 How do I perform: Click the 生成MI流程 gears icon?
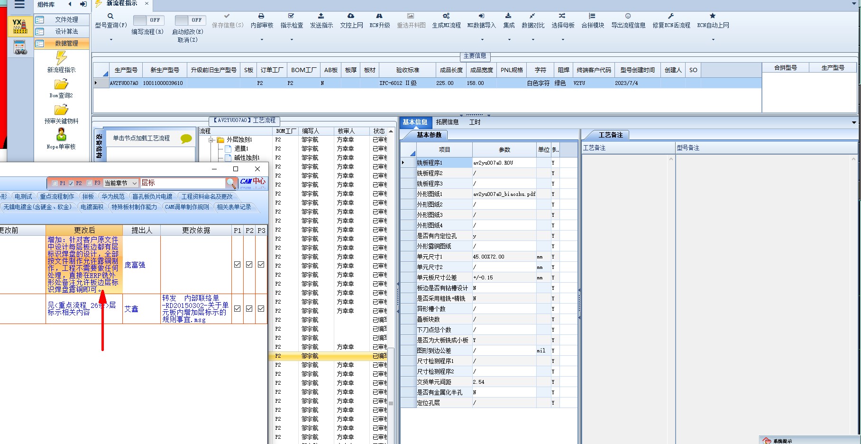point(446,16)
